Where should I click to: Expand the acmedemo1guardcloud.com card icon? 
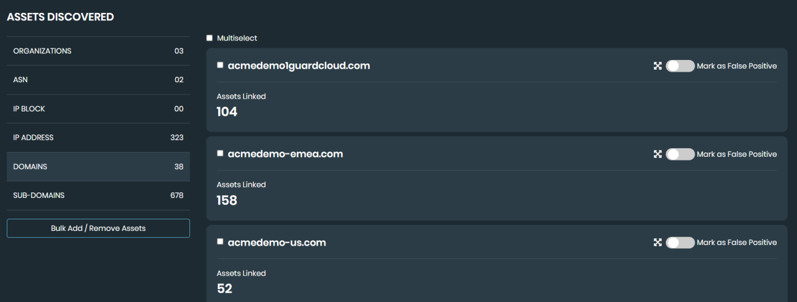coord(657,66)
